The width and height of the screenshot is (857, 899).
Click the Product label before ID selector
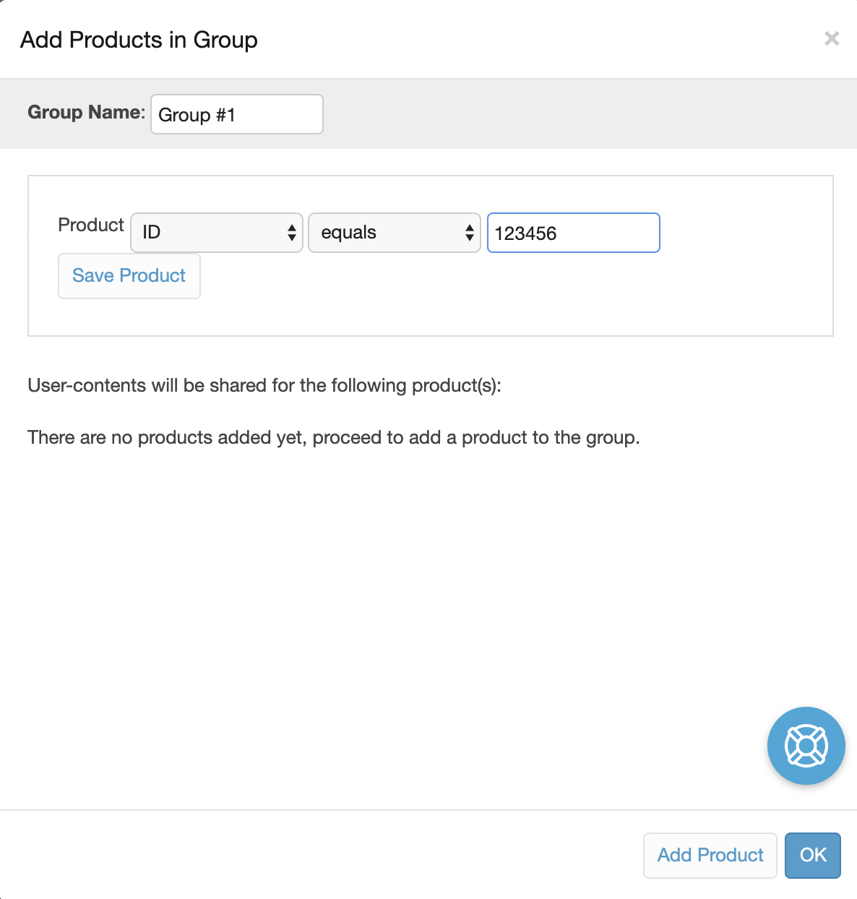click(x=91, y=225)
